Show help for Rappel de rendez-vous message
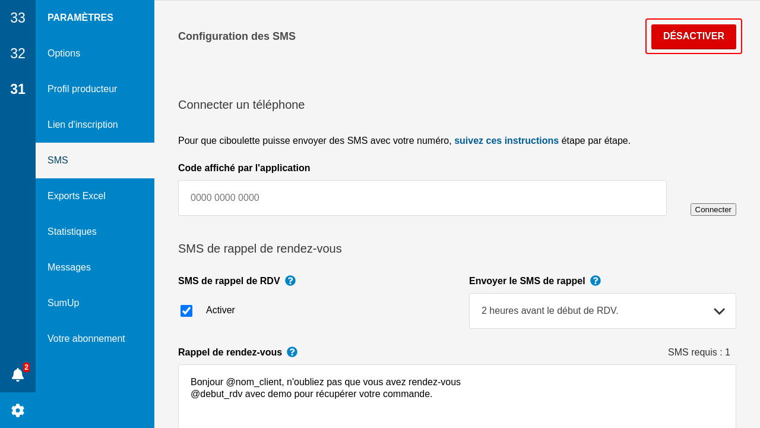Screen dimensions: 760x428 (292, 352)
